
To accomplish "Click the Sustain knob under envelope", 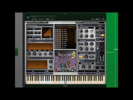I will 45,54.
